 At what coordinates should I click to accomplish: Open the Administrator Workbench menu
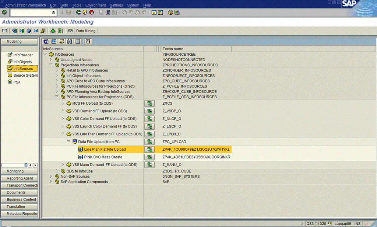[25, 5]
